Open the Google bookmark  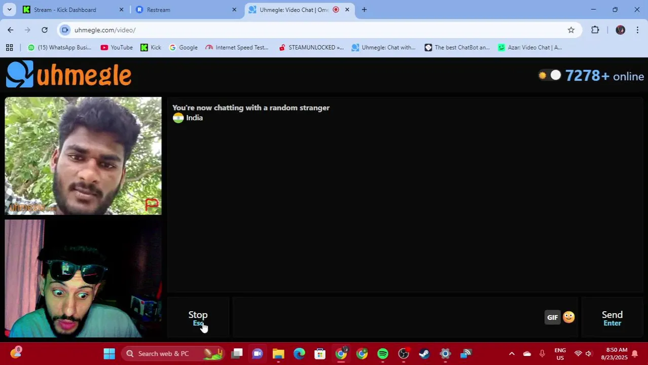pos(183,47)
